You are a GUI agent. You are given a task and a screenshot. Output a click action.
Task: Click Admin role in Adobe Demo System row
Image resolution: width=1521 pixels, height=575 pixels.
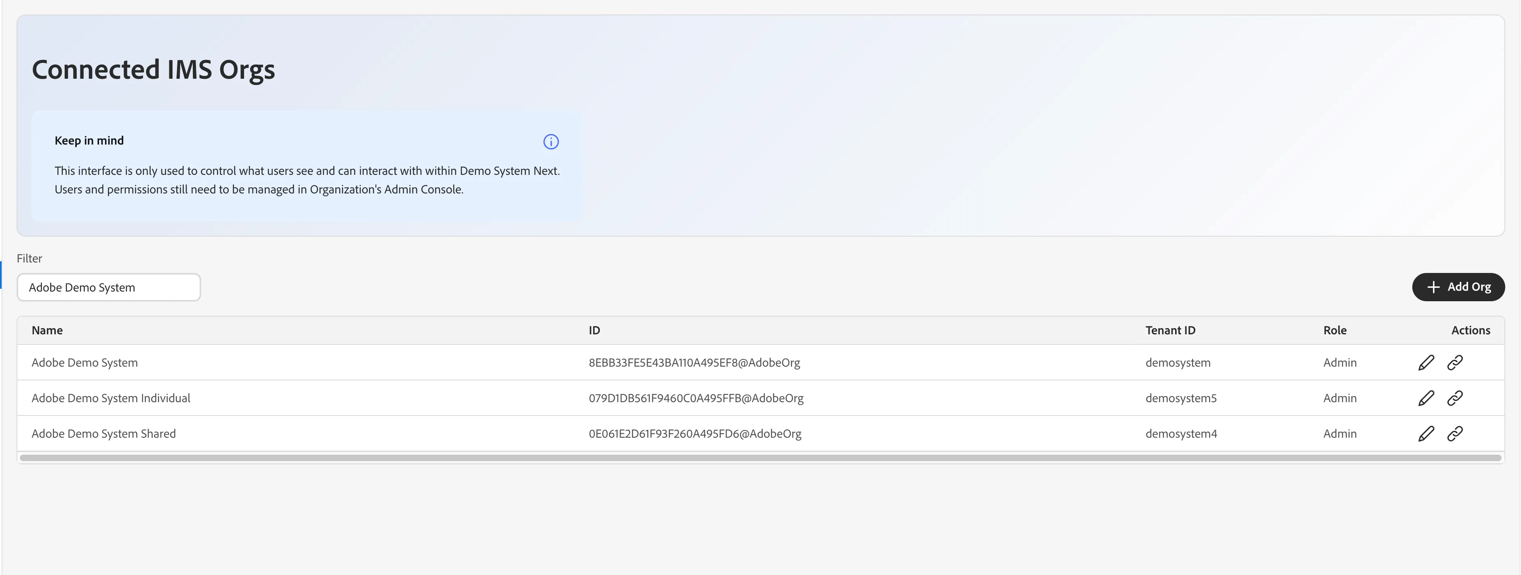pyautogui.click(x=1339, y=363)
